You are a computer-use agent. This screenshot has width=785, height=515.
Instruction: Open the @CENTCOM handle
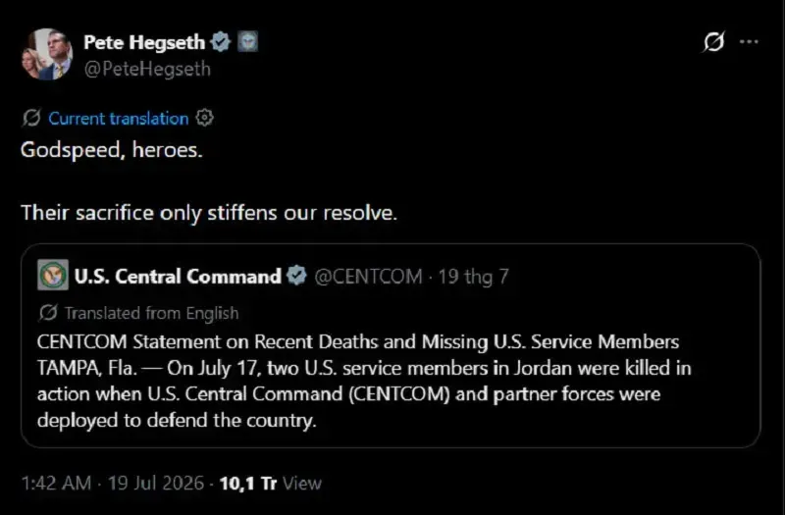[368, 277]
